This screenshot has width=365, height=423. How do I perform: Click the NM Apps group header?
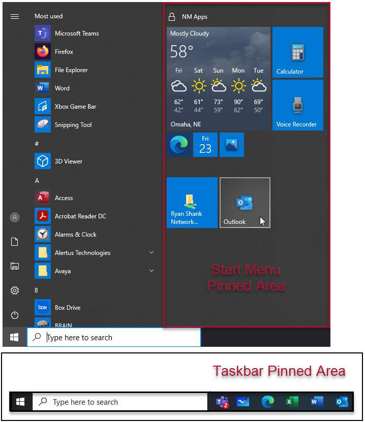[194, 17]
